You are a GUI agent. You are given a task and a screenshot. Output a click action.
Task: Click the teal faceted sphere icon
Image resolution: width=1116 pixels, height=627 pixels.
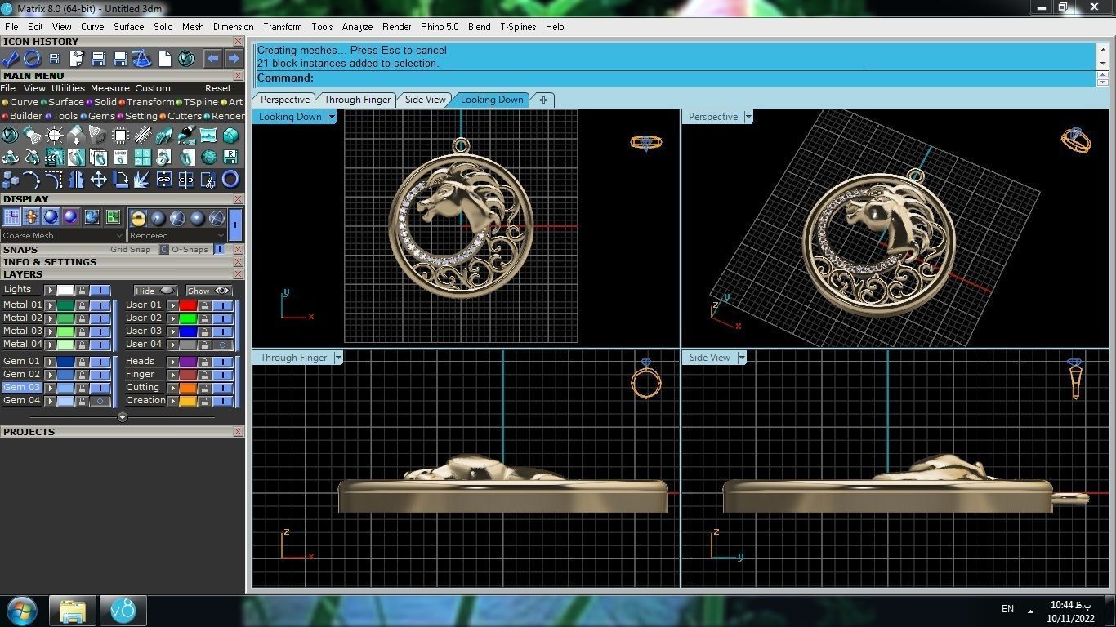click(208, 158)
